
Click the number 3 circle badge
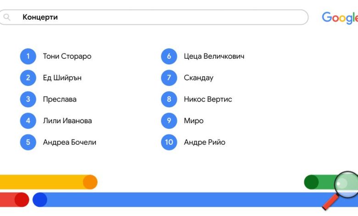click(x=28, y=99)
